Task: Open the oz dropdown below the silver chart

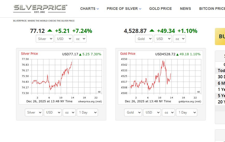Action: pos(69,112)
